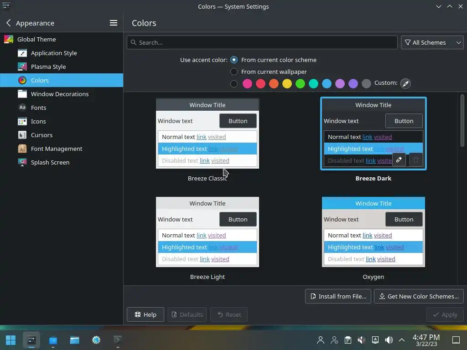Viewport: 467px width, 350px height.
Task: Select the Colors sidebar entry
Action: (62, 80)
